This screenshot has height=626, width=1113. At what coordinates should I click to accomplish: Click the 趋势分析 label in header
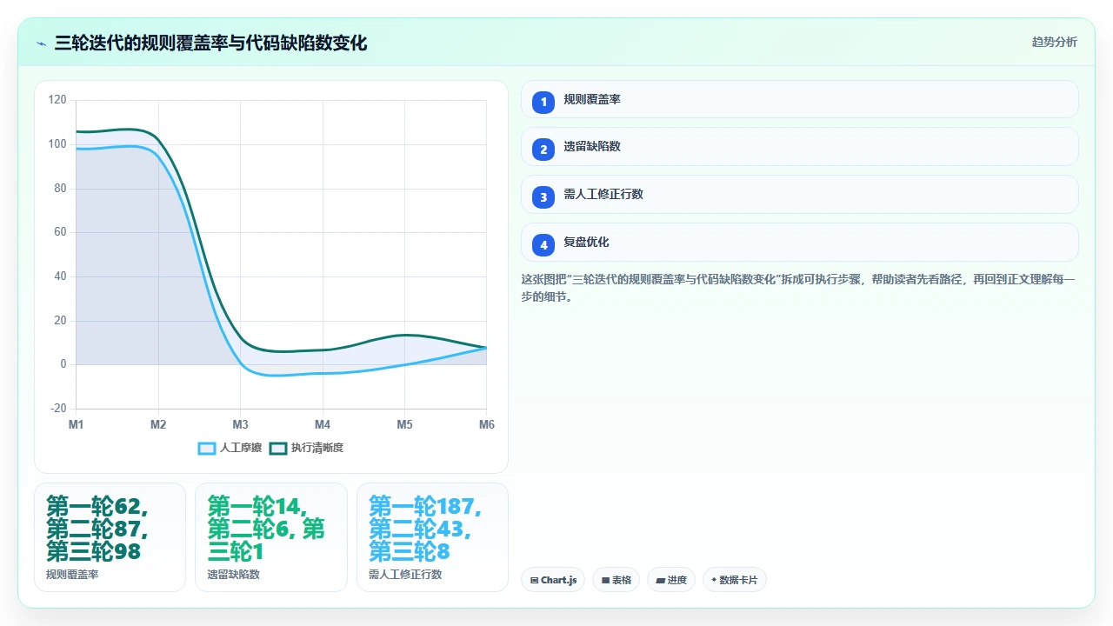(x=1054, y=43)
